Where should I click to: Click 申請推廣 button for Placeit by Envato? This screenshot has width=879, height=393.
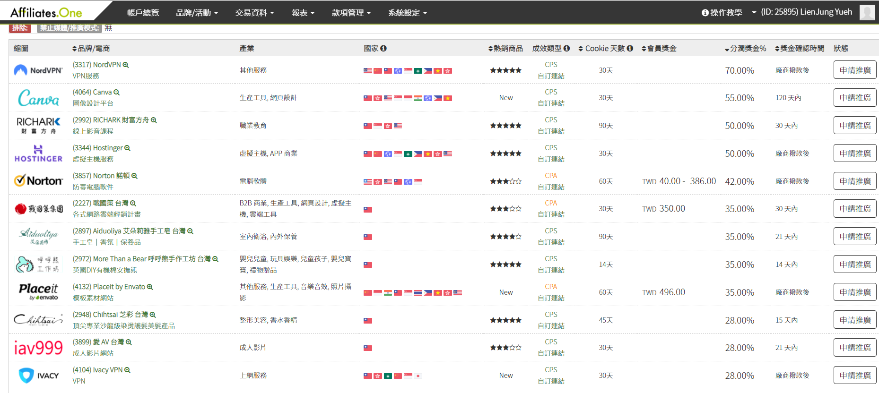855,292
